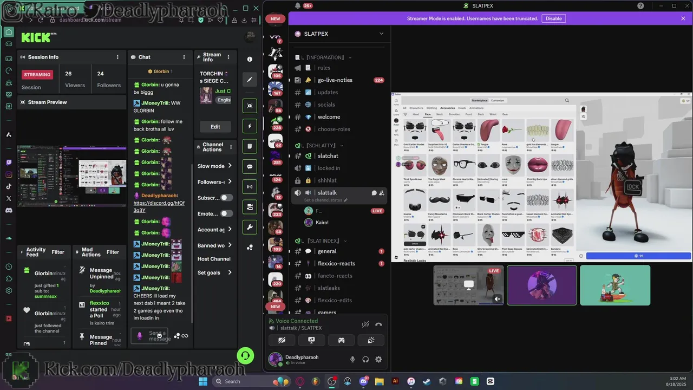Open the soundboard button in voice panel

[x=371, y=340]
